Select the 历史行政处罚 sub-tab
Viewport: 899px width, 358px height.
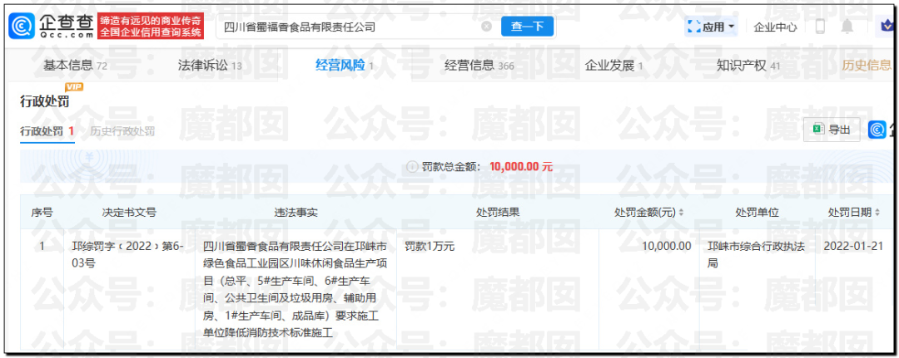point(122,131)
